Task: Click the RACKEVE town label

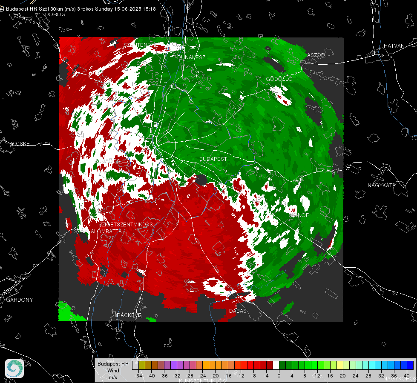Action: (129, 315)
